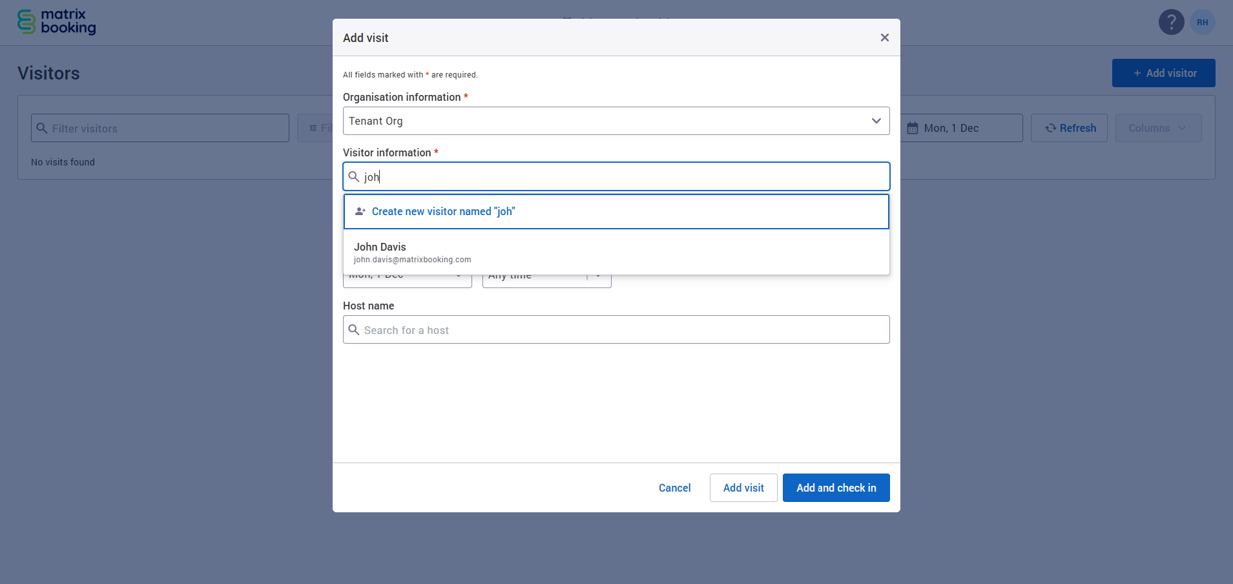This screenshot has height=584, width=1233.
Task: Click the add-person icon next to Create new visitor
Action: 360,211
